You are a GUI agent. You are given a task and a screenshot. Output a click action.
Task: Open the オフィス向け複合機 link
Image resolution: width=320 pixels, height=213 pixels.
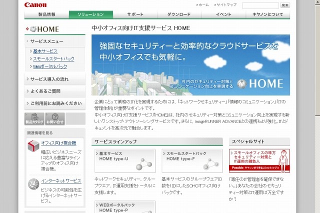click(59, 143)
